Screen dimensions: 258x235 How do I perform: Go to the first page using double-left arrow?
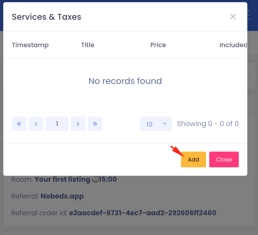[19, 124]
